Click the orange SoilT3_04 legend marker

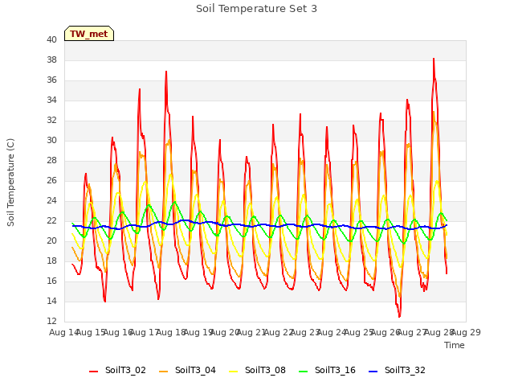pyautogui.click(x=163, y=372)
